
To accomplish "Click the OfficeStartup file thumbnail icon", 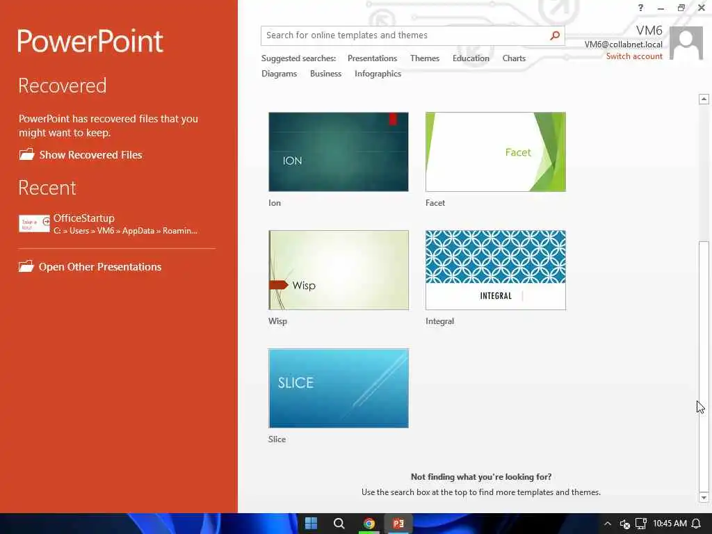I will click(x=34, y=223).
